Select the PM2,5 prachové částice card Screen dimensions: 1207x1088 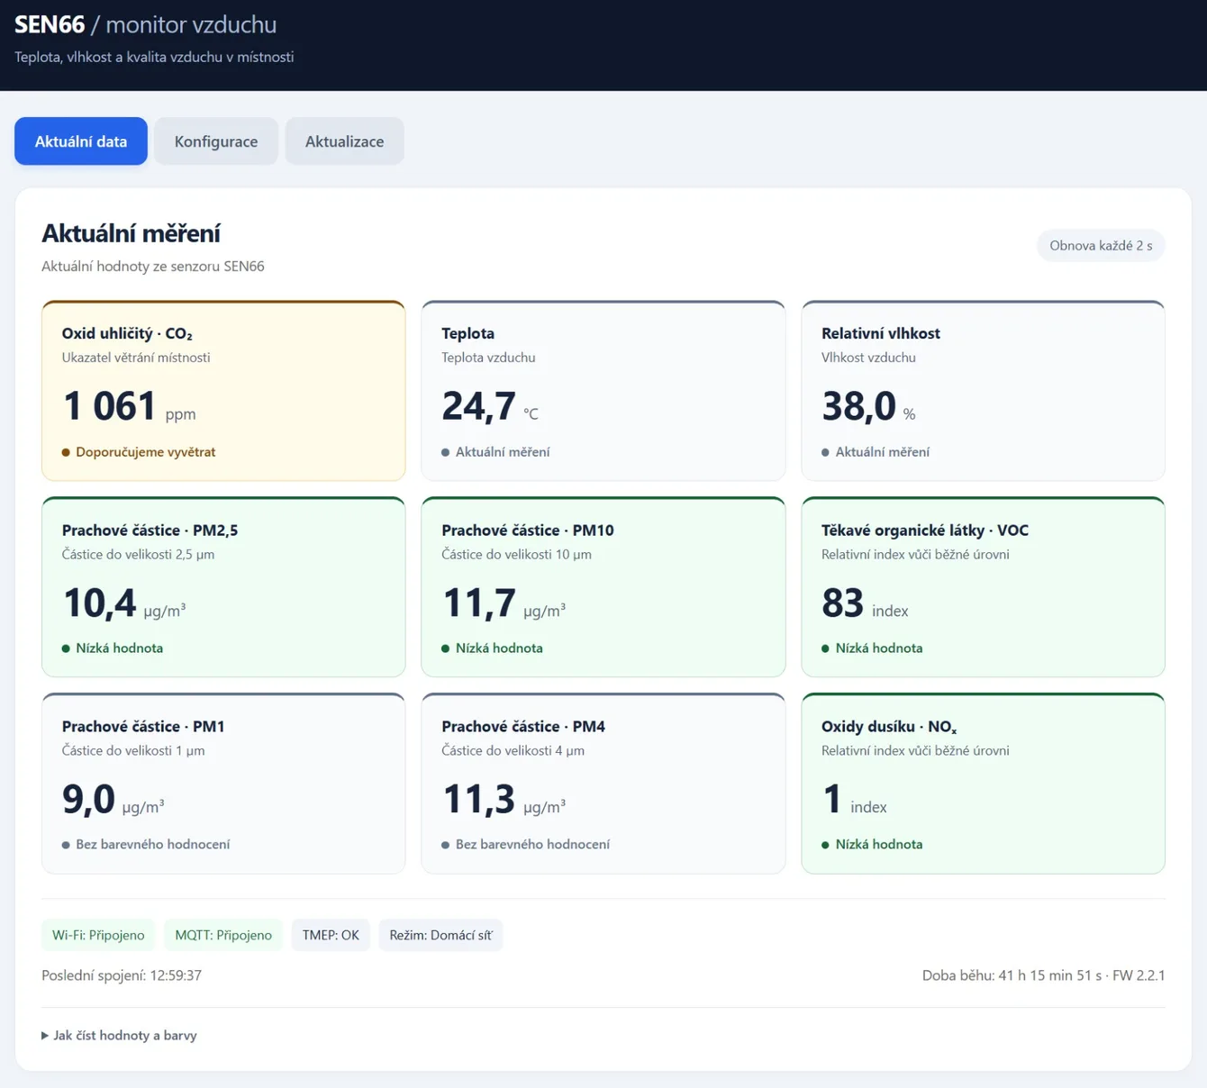coord(223,587)
